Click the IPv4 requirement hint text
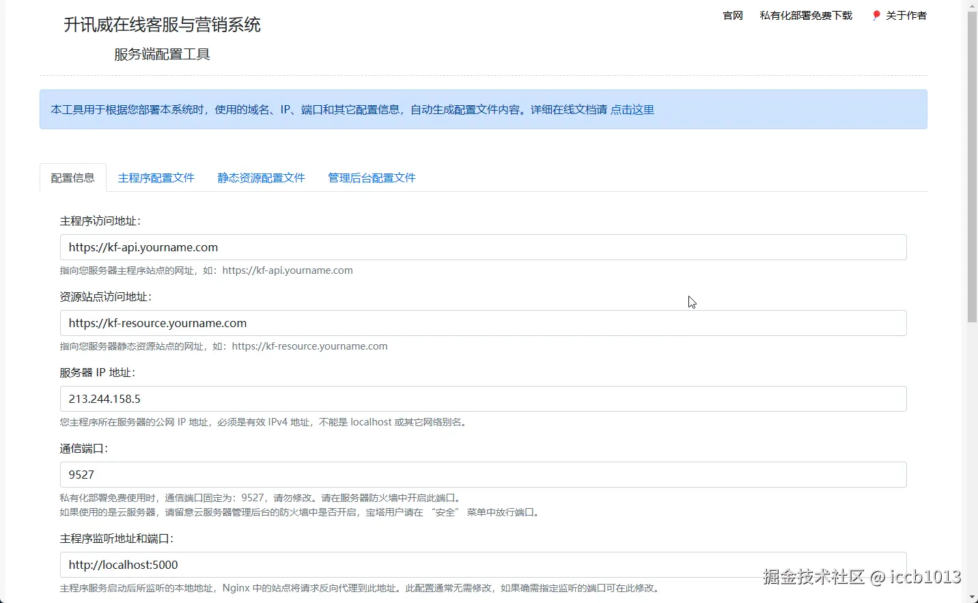 click(265, 422)
